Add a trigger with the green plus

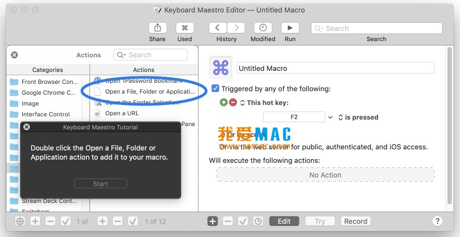click(x=223, y=102)
